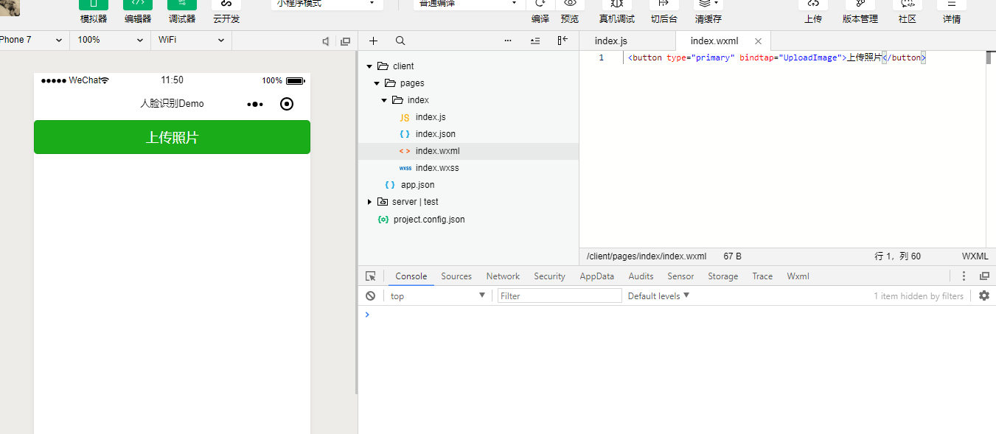The height and width of the screenshot is (434, 996).
Task: Toggle the editor panel button (编辑器)
Action: coord(138,4)
